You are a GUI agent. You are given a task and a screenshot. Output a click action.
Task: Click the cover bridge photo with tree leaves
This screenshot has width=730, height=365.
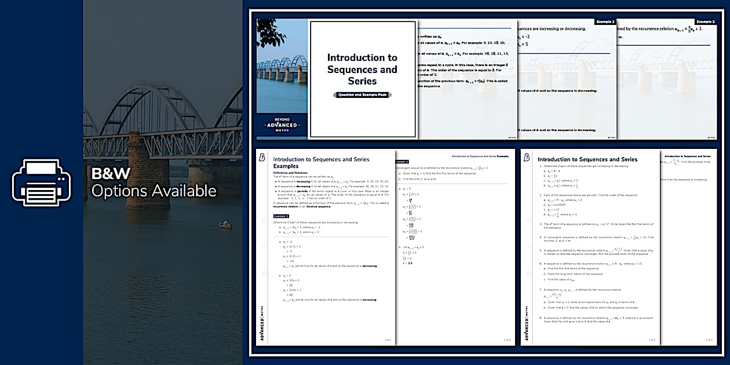(282, 70)
